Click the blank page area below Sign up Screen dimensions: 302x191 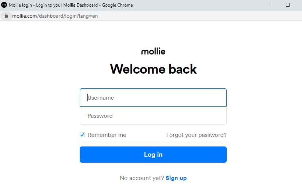[153, 187]
